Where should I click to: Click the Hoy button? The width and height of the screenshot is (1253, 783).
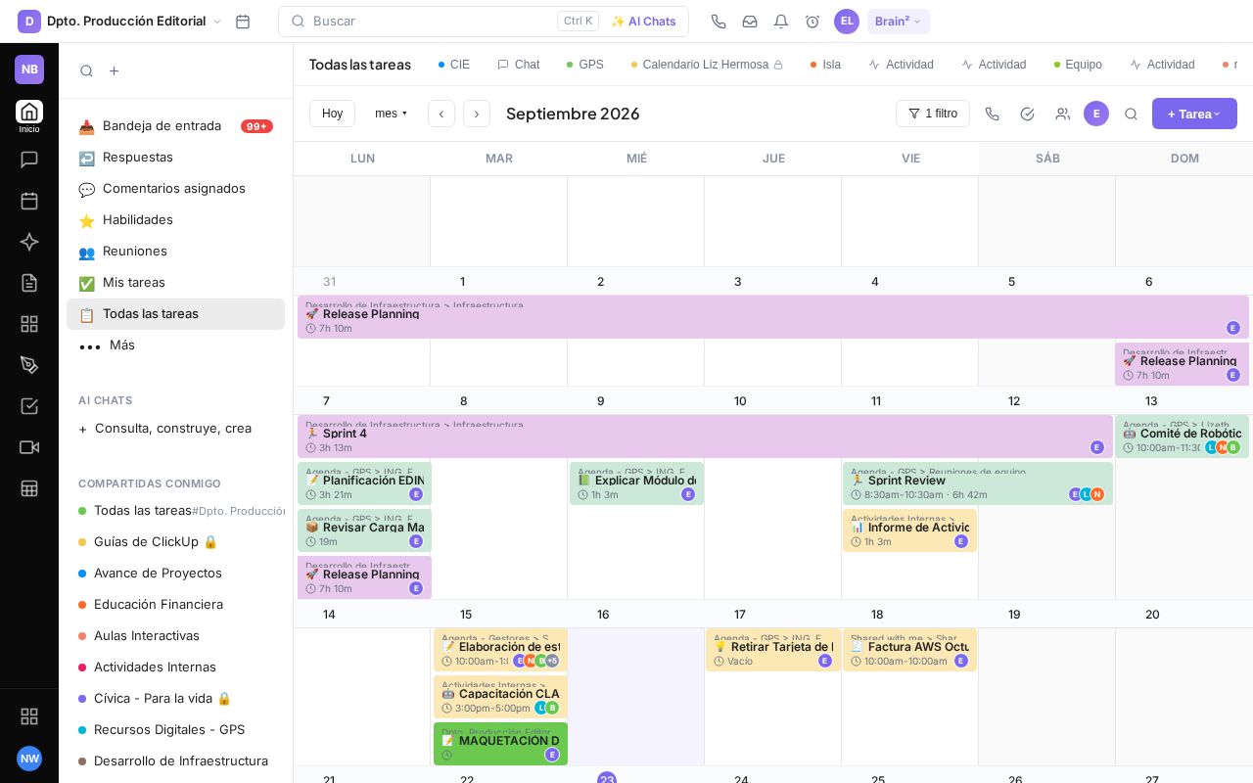tap(332, 114)
